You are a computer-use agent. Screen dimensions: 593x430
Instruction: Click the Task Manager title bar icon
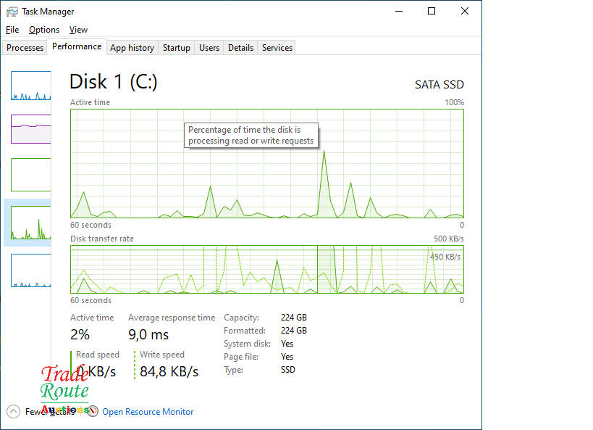pos(12,12)
